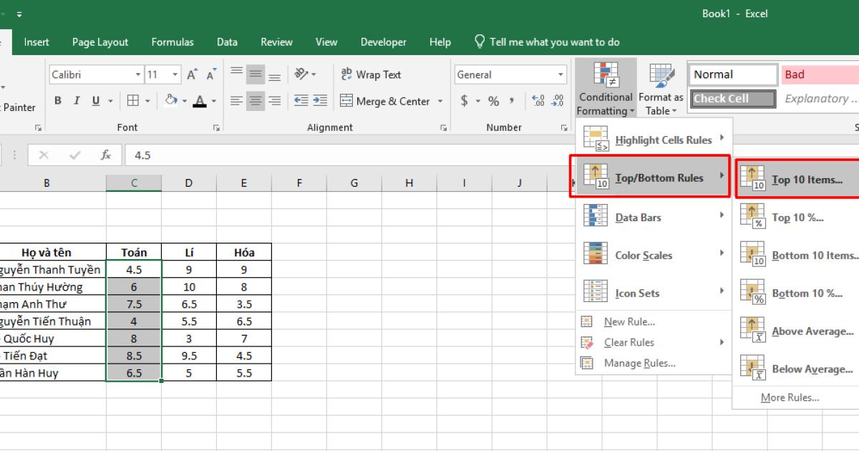This screenshot has width=859, height=451.
Task: Click the Increase Decimal icon
Action: [538, 101]
